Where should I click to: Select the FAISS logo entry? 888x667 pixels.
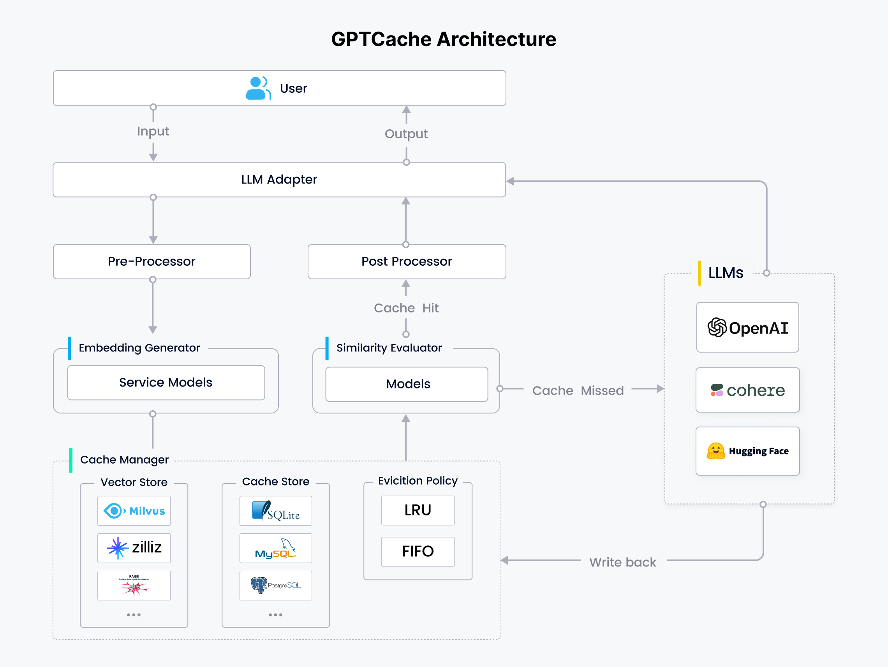134,585
